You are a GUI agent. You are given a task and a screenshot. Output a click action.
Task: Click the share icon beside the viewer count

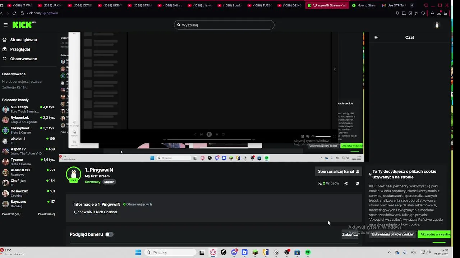pyautogui.click(x=346, y=183)
